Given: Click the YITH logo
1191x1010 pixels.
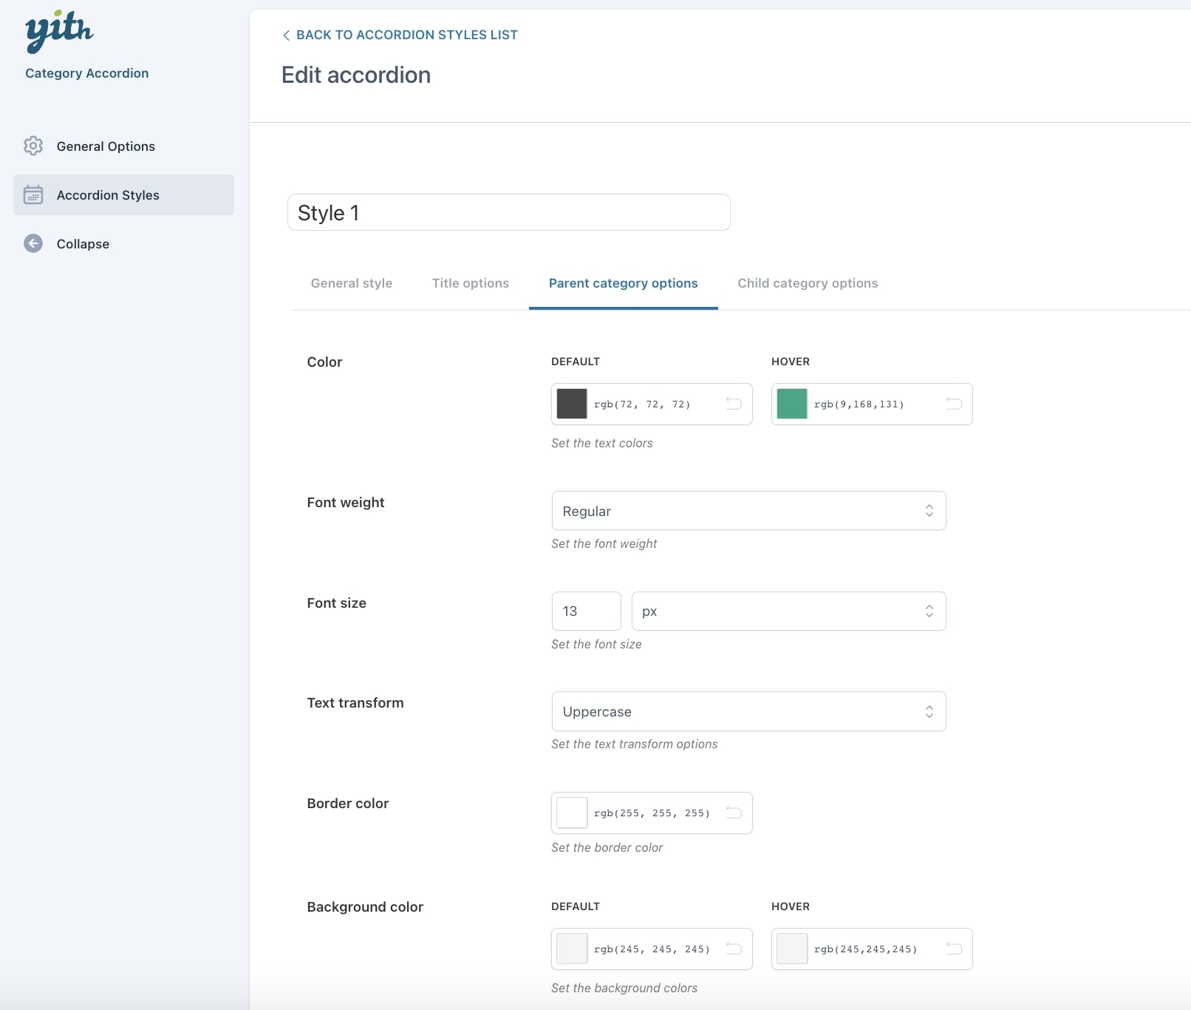Looking at the screenshot, I should tap(59, 32).
